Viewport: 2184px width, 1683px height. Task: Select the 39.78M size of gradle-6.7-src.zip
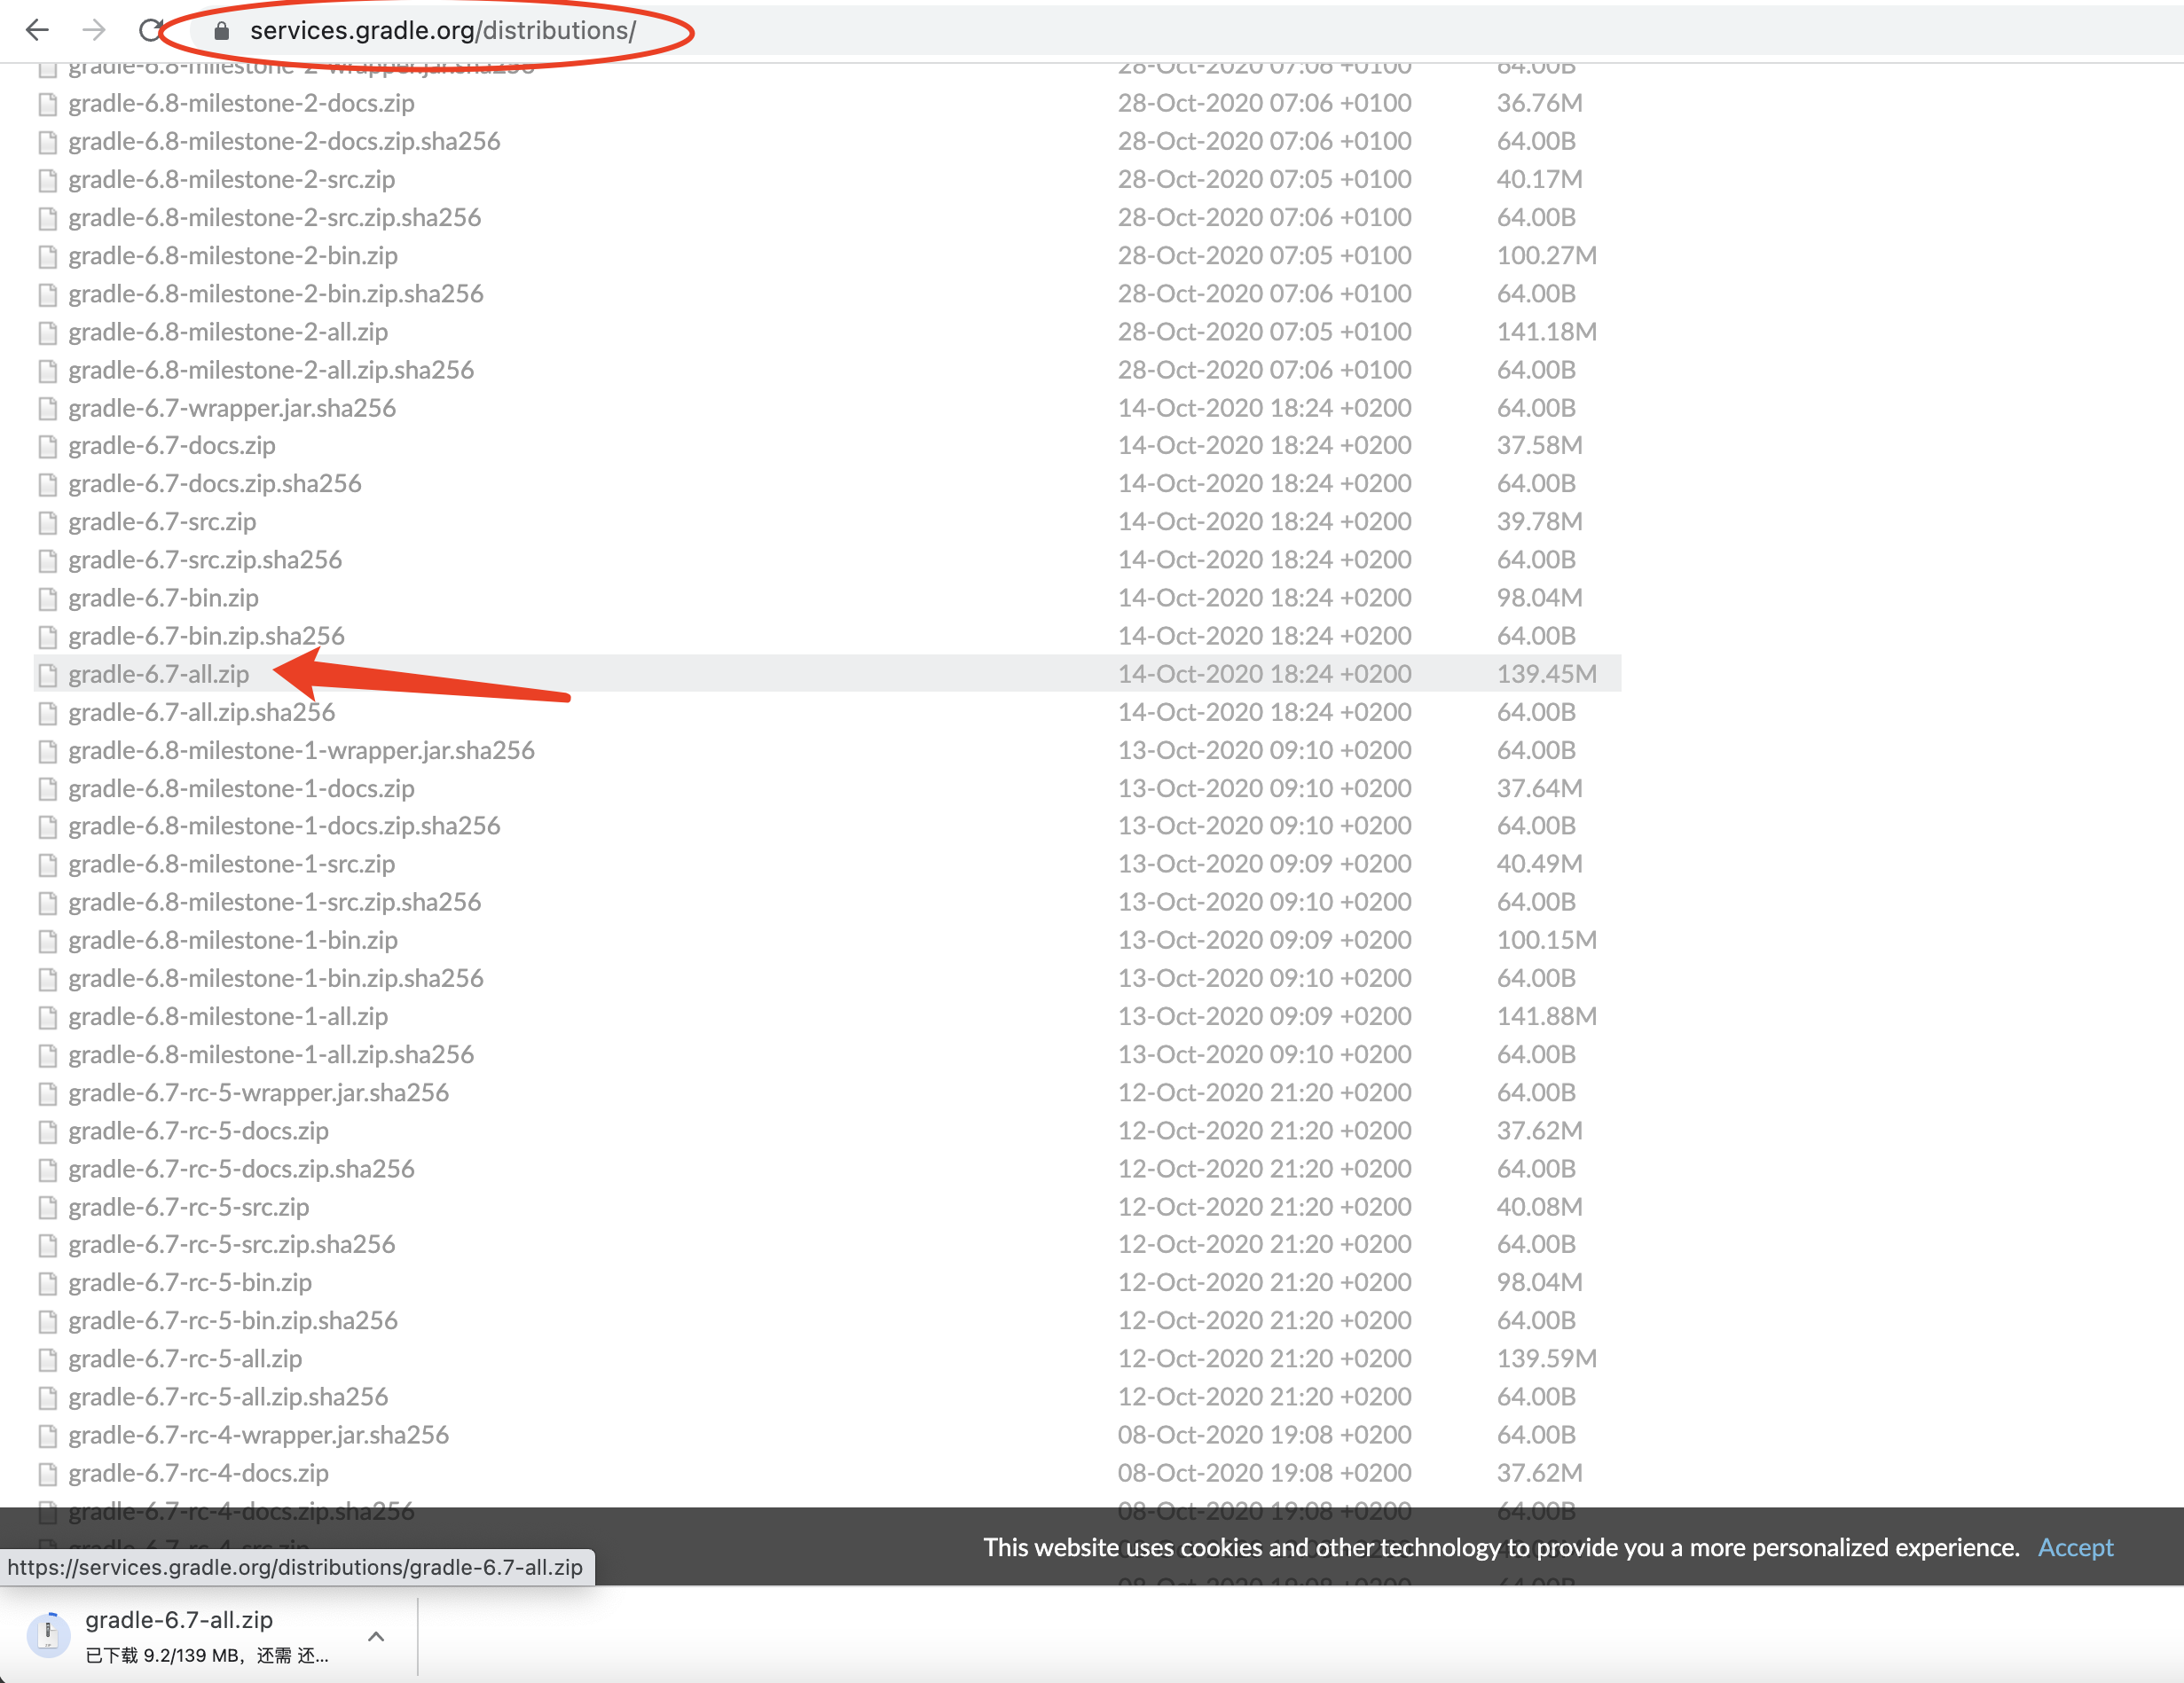(x=1539, y=521)
